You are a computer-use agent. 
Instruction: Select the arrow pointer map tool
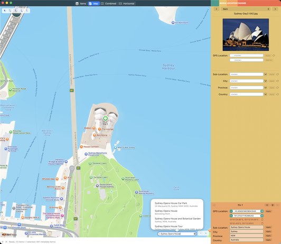pos(5,11)
